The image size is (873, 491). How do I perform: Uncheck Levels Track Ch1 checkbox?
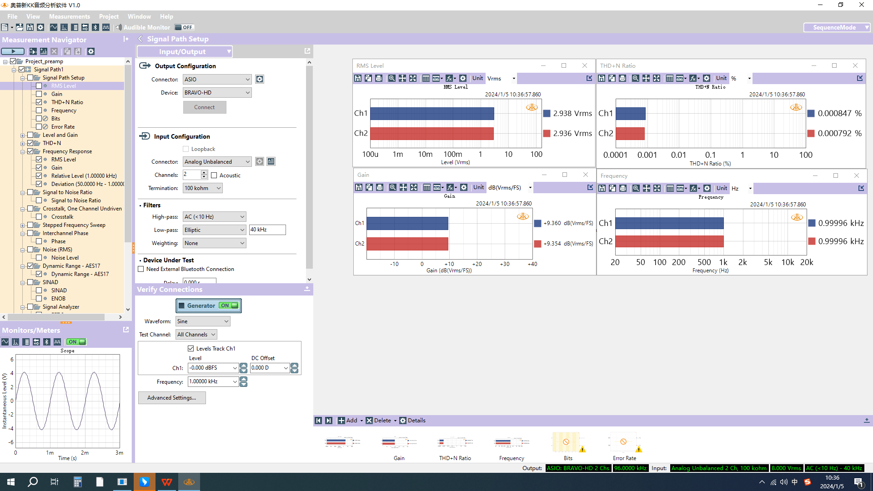(191, 349)
